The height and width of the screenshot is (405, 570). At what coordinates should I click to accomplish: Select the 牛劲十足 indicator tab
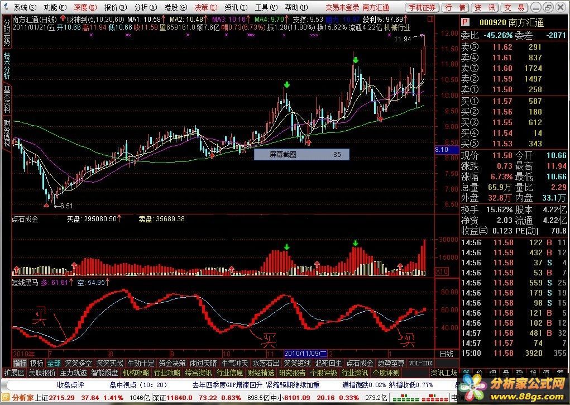pos(141,363)
